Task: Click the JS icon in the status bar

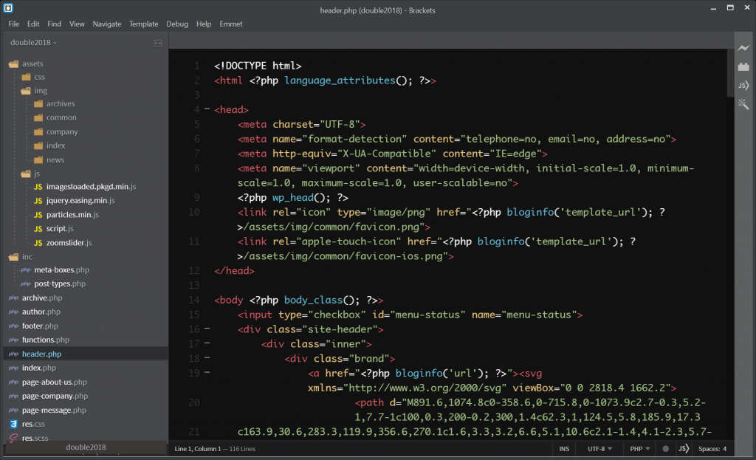Action: click(x=684, y=448)
